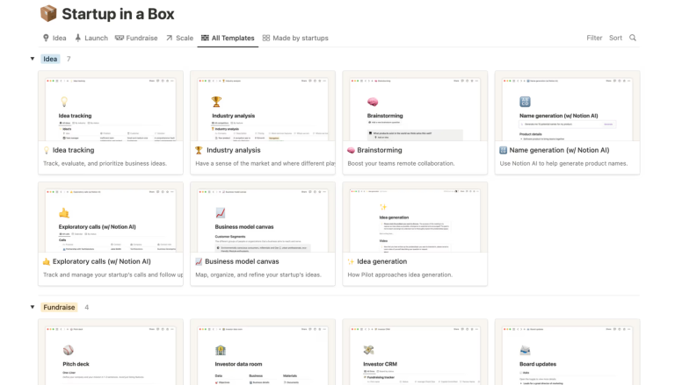Open the Made by startups tab
This screenshot has width=675, height=385.
click(295, 38)
